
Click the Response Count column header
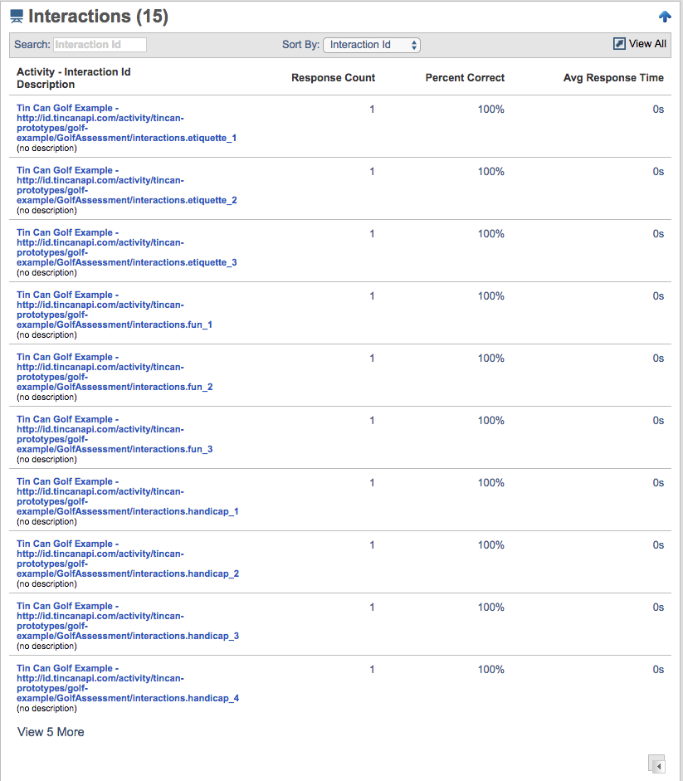click(x=333, y=78)
